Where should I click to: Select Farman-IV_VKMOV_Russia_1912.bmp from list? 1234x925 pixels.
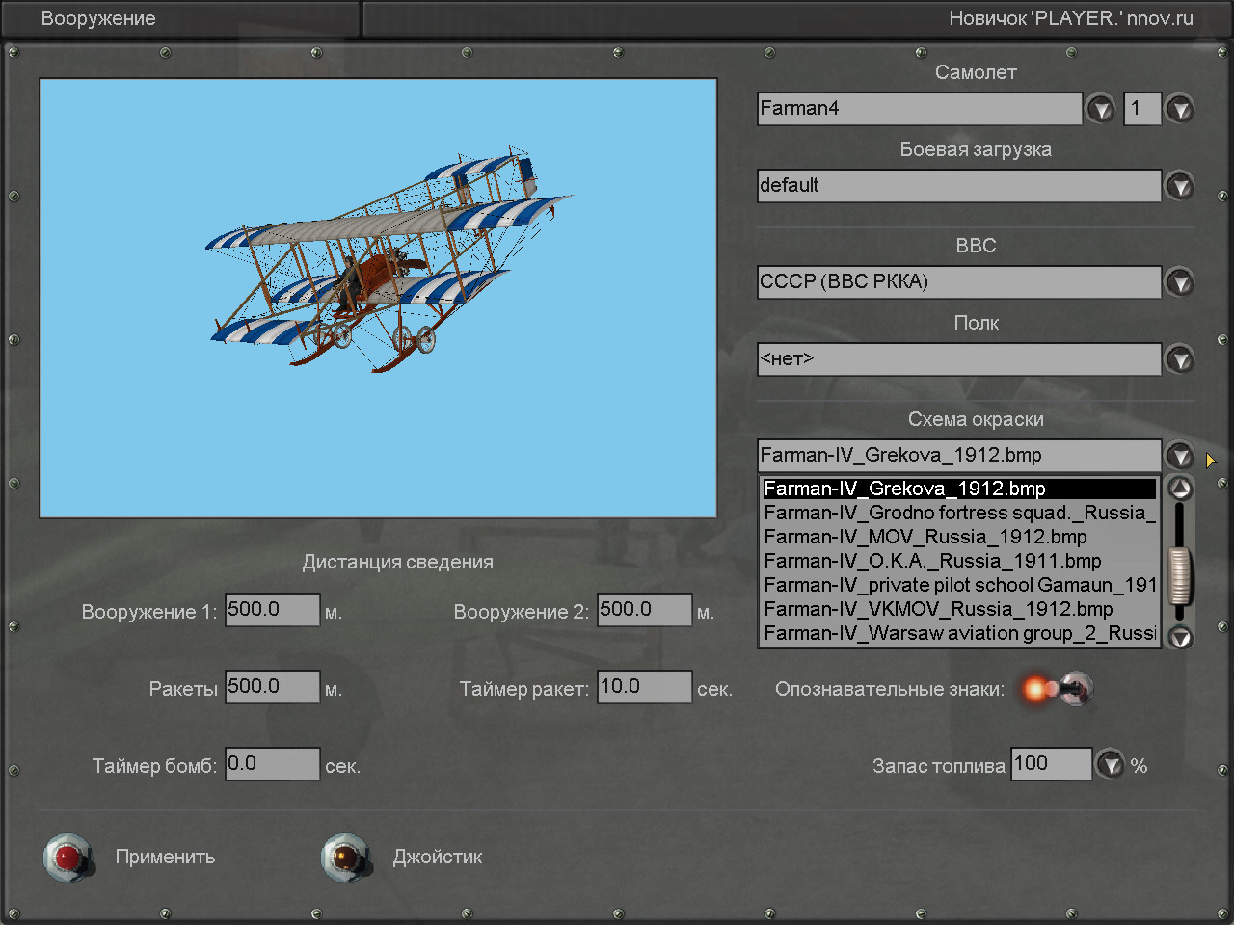pyautogui.click(x=938, y=609)
